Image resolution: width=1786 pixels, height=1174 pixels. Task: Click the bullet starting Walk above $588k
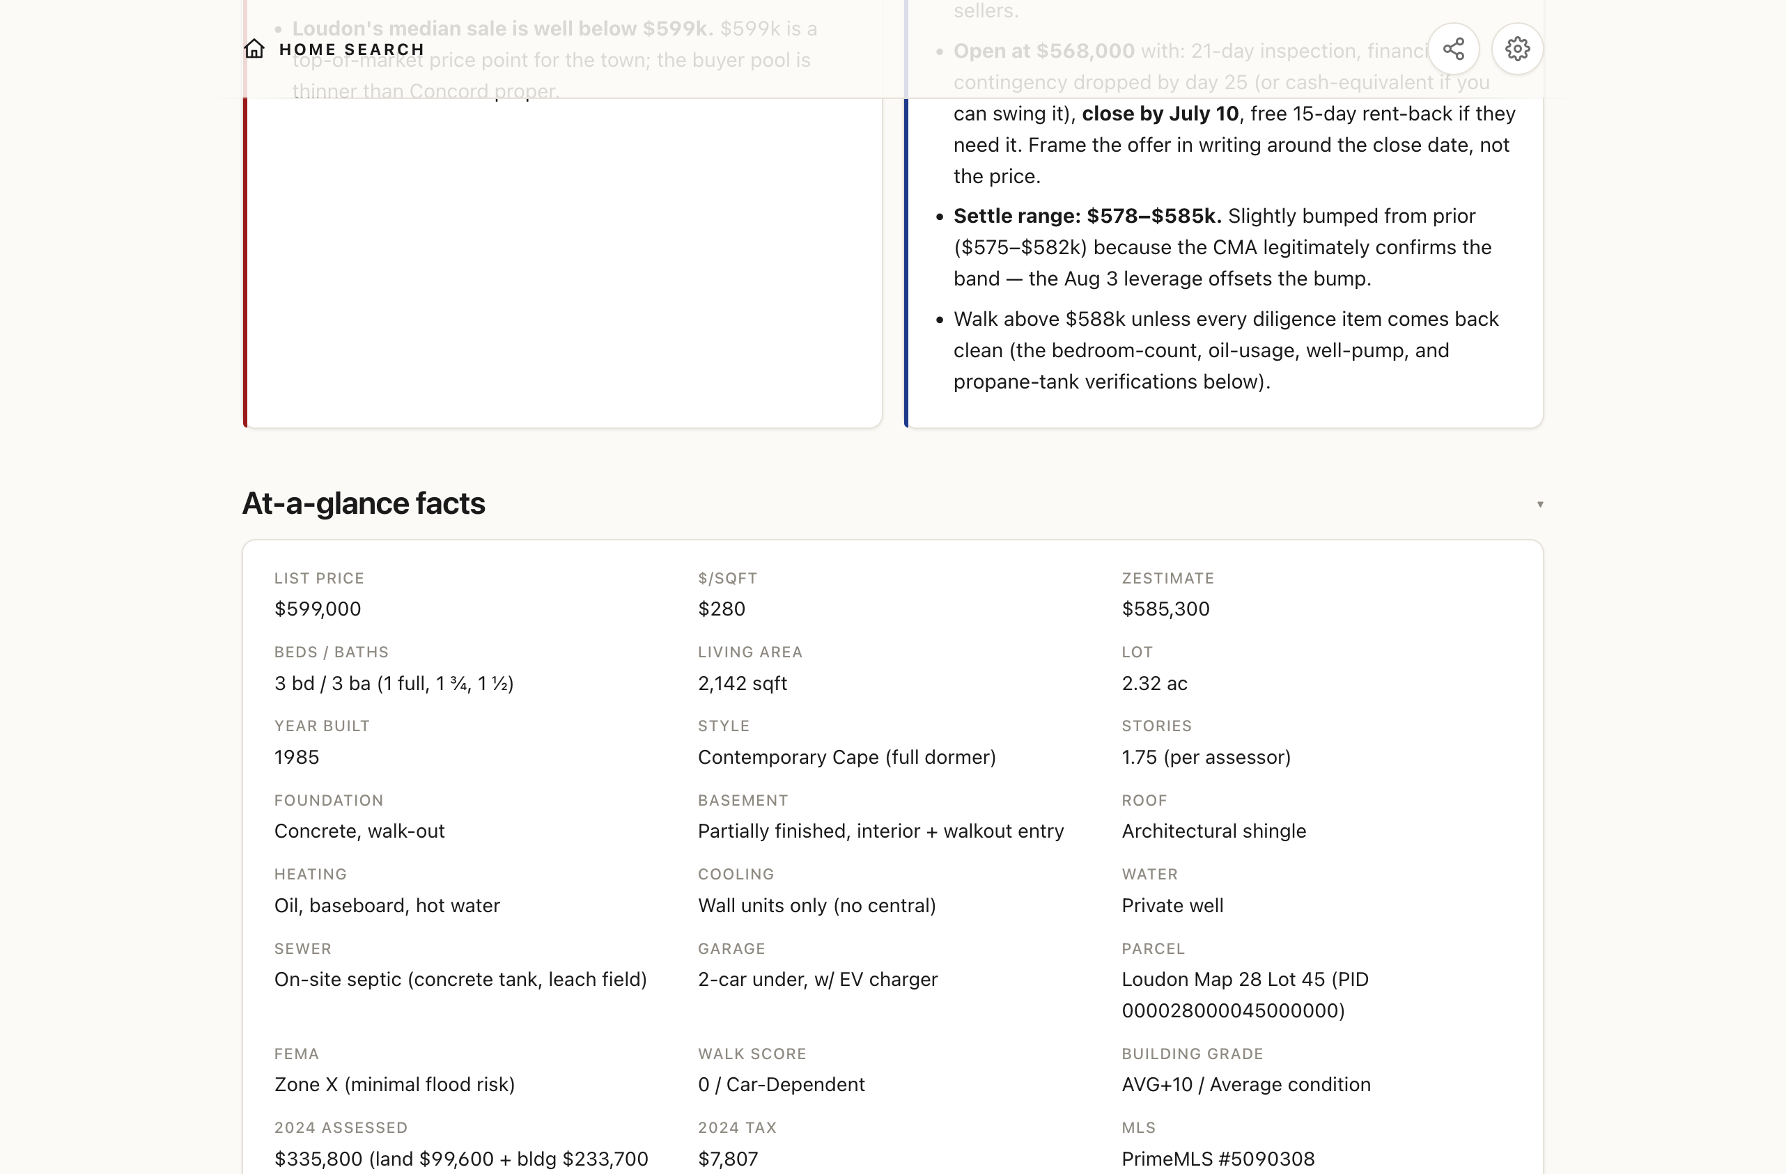pos(1226,350)
